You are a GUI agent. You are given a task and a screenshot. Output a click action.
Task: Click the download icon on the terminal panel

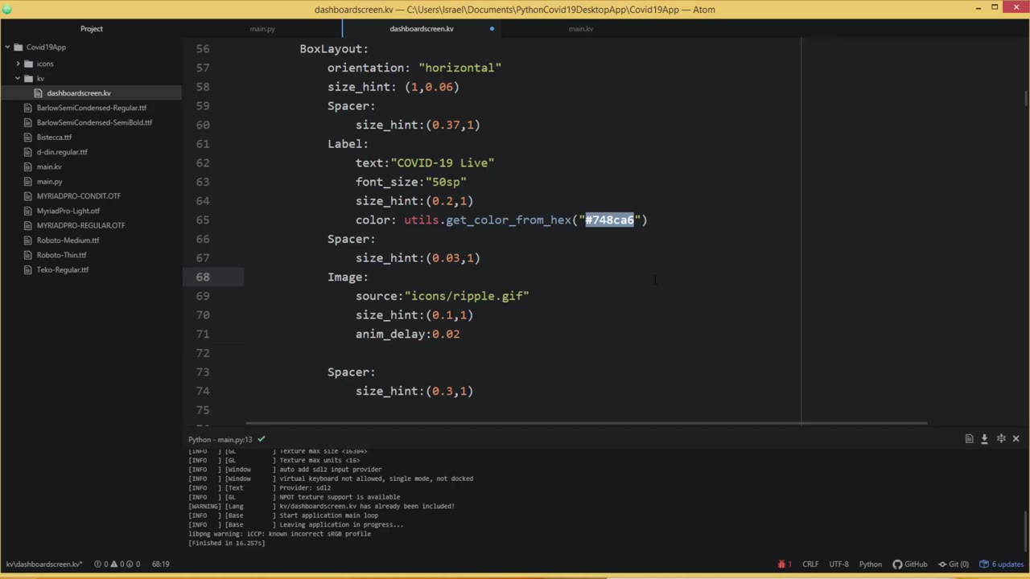984,438
